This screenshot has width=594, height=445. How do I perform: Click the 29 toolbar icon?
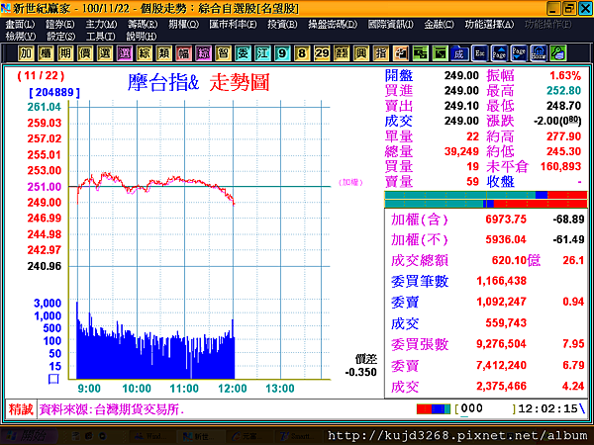(x=322, y=53)
